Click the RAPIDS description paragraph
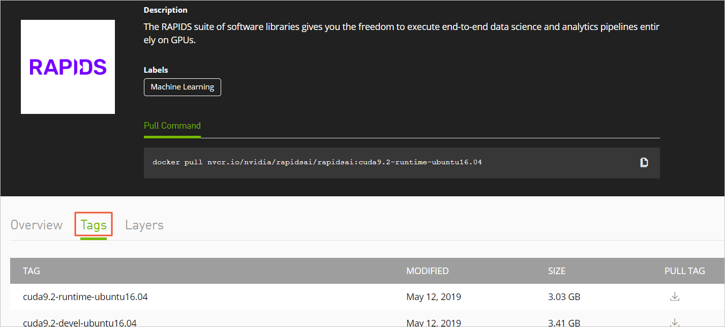725x327 pixels. pyautogui.click(x=402, y=34)
